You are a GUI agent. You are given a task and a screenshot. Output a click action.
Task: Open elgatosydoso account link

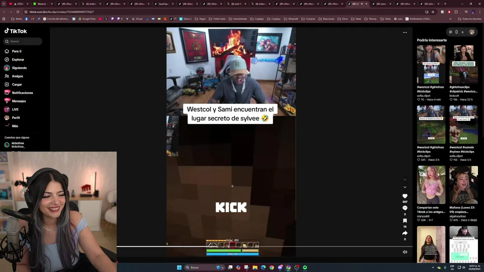(458, 216)
